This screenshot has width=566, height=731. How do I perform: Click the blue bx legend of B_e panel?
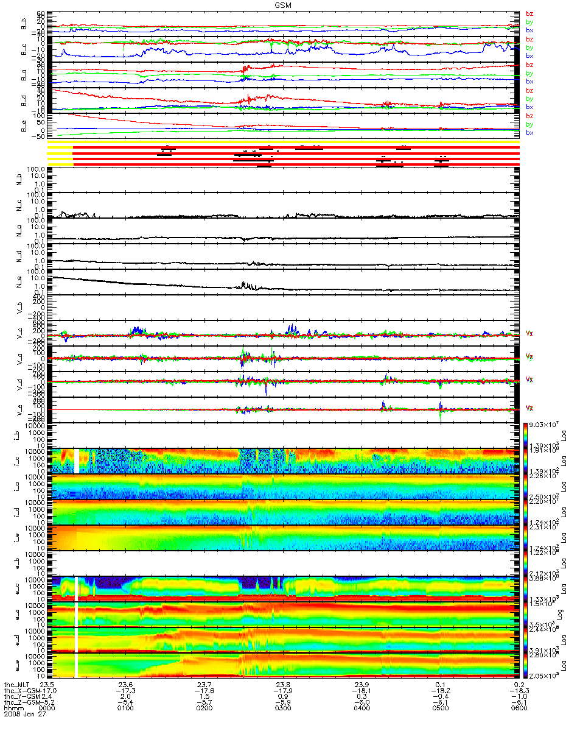coord(529,132)
